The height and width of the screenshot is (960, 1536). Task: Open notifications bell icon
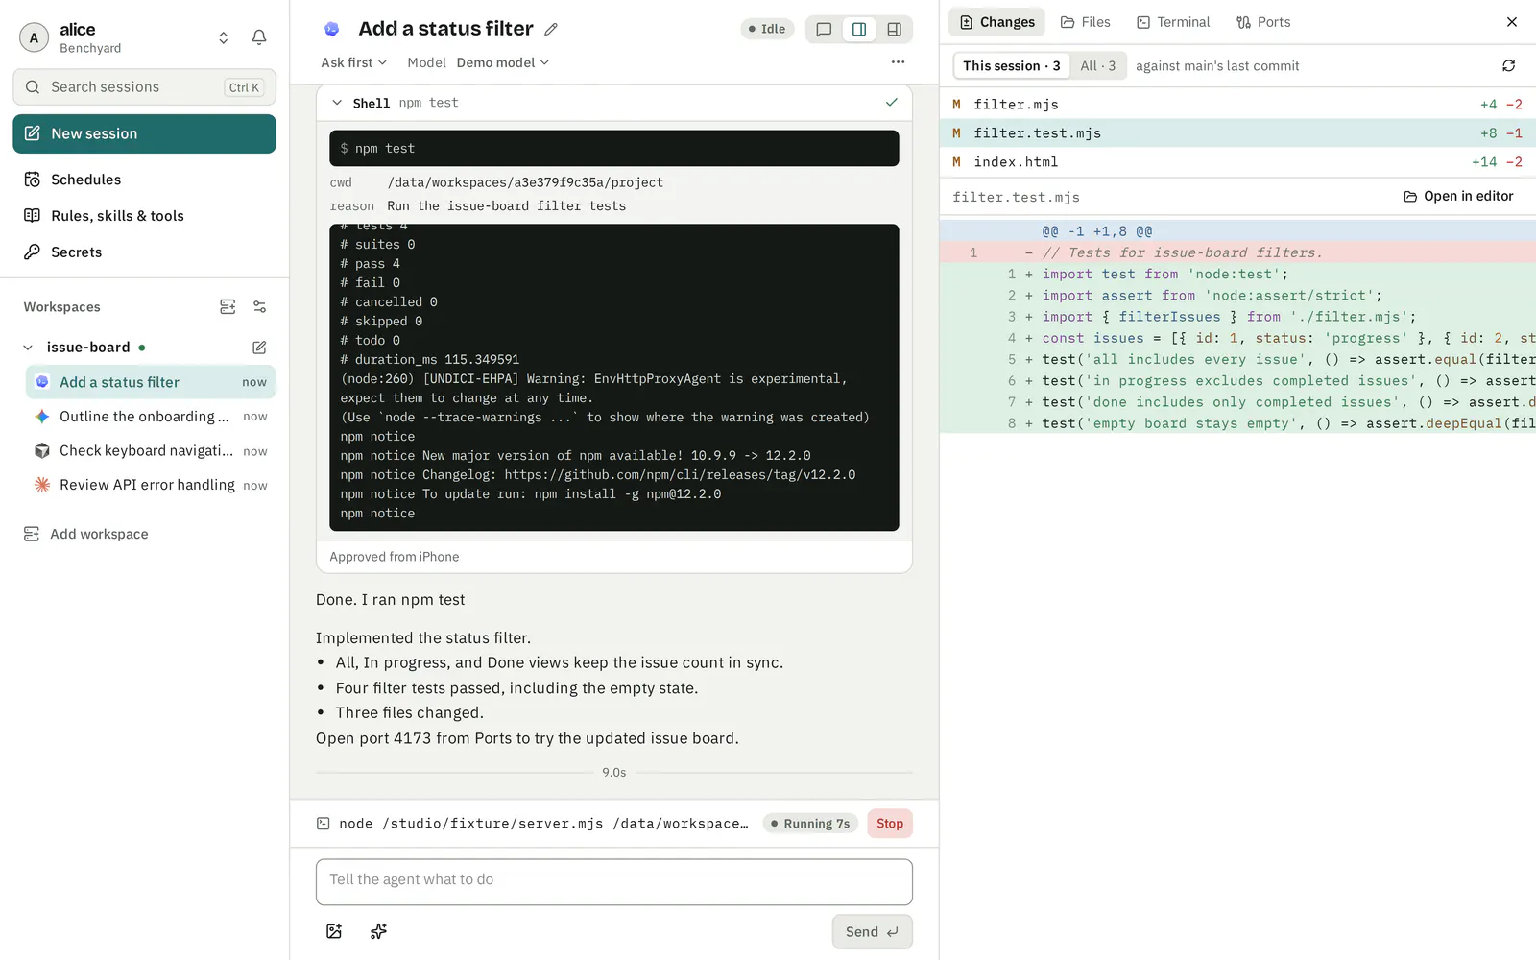pos(259,37)
